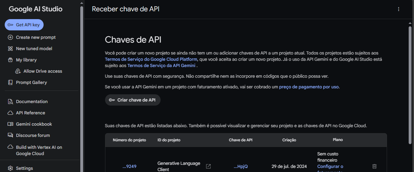This screenshot has width=414, height=172.
Task: Click the tuned model atom icon
Action: coord(10,49)
